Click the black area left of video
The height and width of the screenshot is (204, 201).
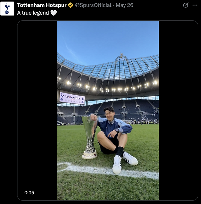pyautogui.click(x=37, y=104)
